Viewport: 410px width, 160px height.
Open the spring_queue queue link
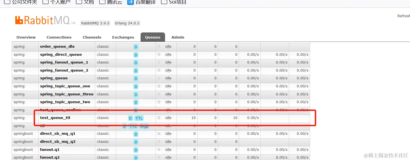pyautogui.click(x=54, y=78)
